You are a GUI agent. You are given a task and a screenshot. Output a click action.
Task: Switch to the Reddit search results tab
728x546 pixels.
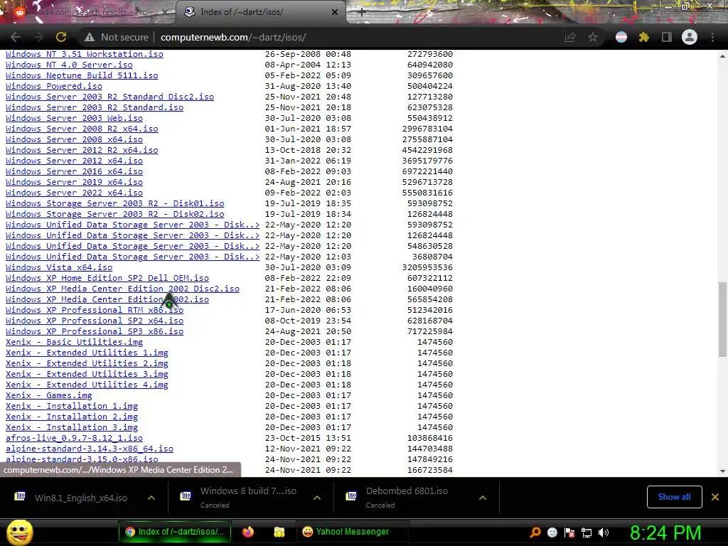[x=88, y=12]
